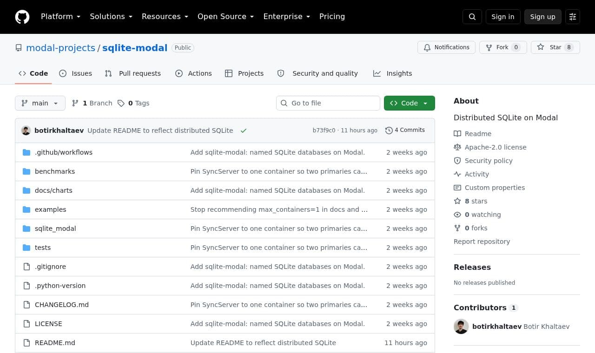Open the appearance settings icon beside Sign up
The width and height of the screenshot is (595, 353).
pyautogui.click(x=573, y=17)
